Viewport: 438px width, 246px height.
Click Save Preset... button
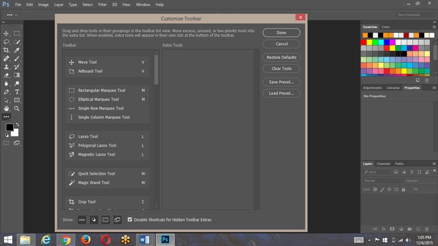tap(281, 82)
